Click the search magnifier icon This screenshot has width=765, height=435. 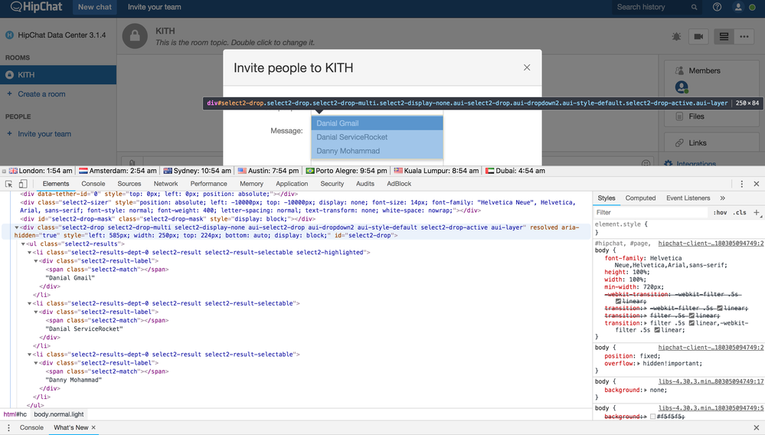coord(694,8)
